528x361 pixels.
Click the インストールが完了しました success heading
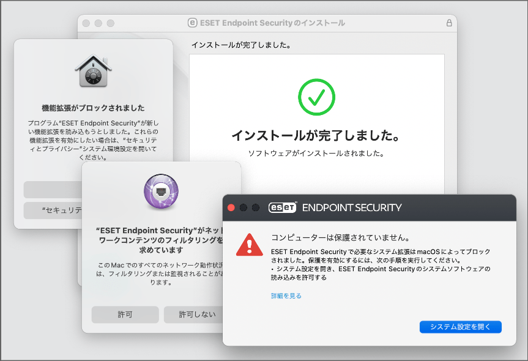[x=316, y=133]
